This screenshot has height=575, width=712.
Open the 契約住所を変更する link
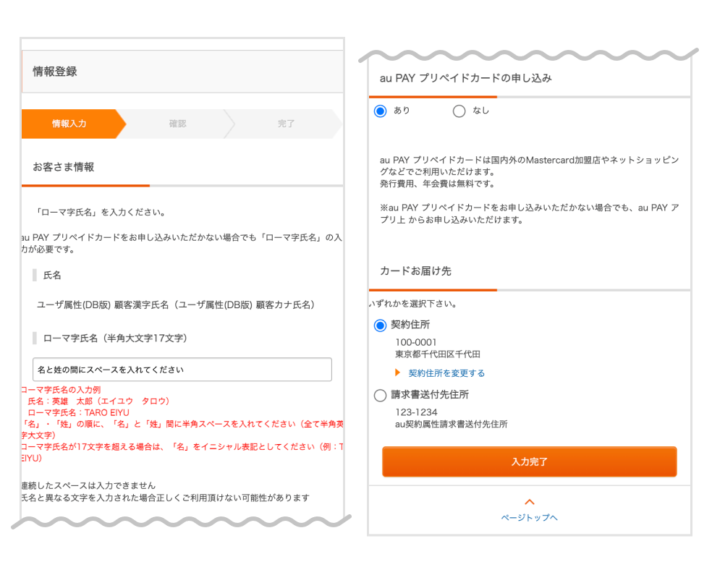coord(446,373)
